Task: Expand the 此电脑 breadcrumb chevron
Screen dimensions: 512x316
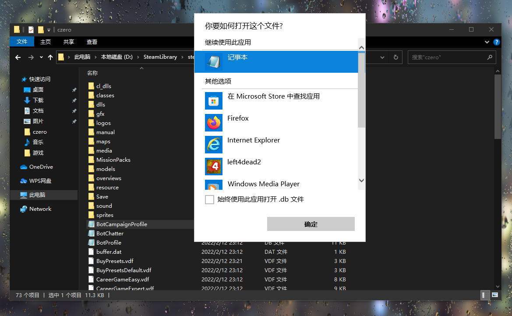Action: [x=95, y=57]
